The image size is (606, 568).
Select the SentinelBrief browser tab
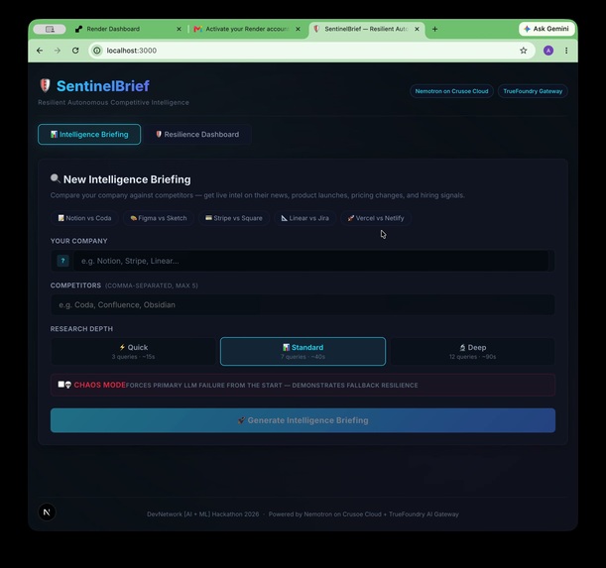pos(366,29)
